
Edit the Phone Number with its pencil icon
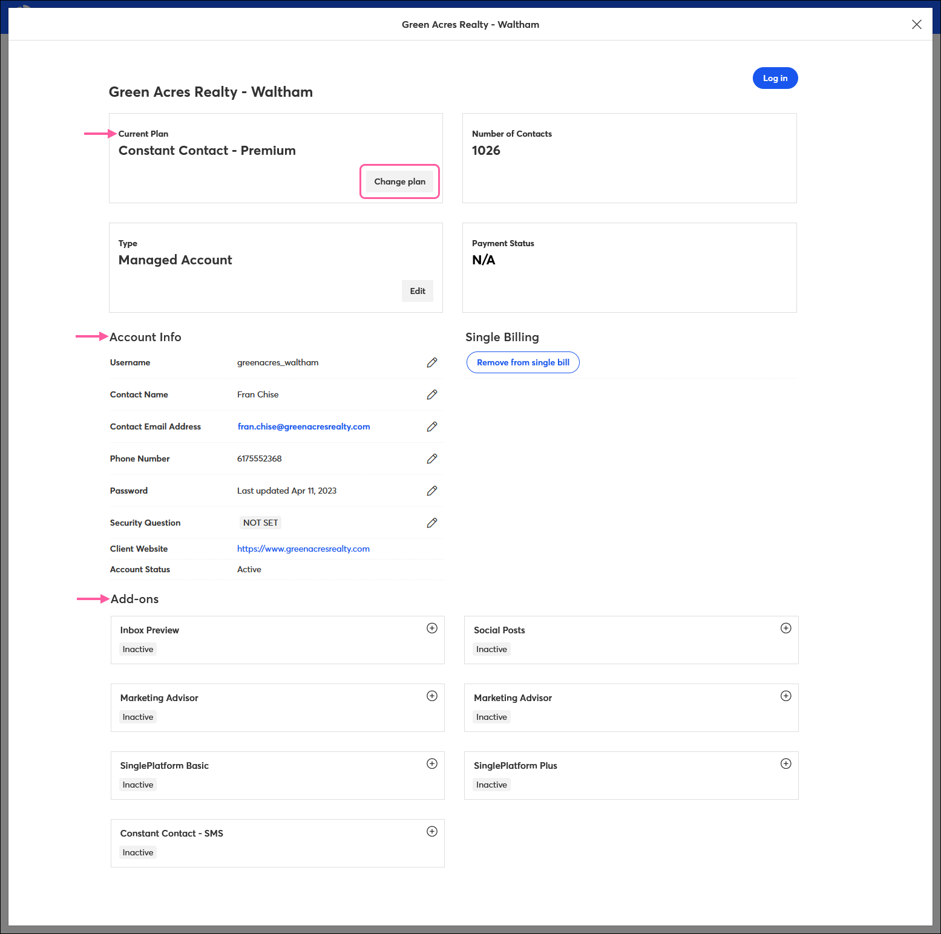(x=432, y=459)
